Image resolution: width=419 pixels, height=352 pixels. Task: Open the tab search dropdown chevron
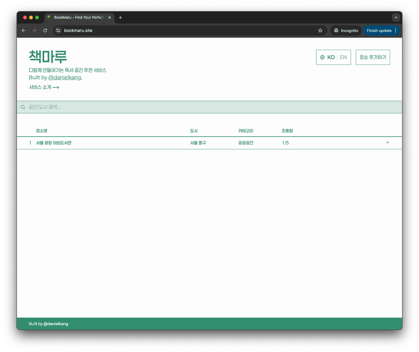tap(396, 17)
